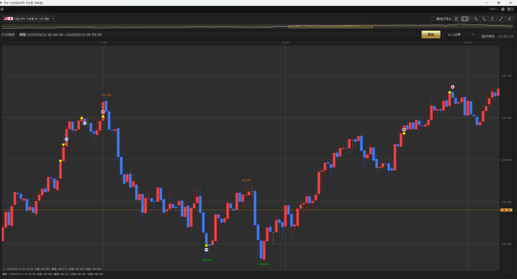Image resolution: width=517 pixels, height=279 pixels.
Task: Click the refresh chart icon
Action: tap(492, 19)
